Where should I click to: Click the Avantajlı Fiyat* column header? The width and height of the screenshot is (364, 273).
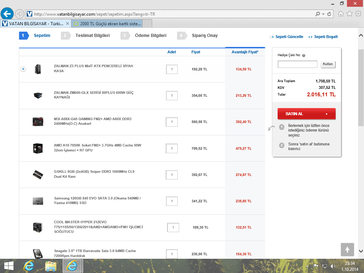[x=245, y=52]
